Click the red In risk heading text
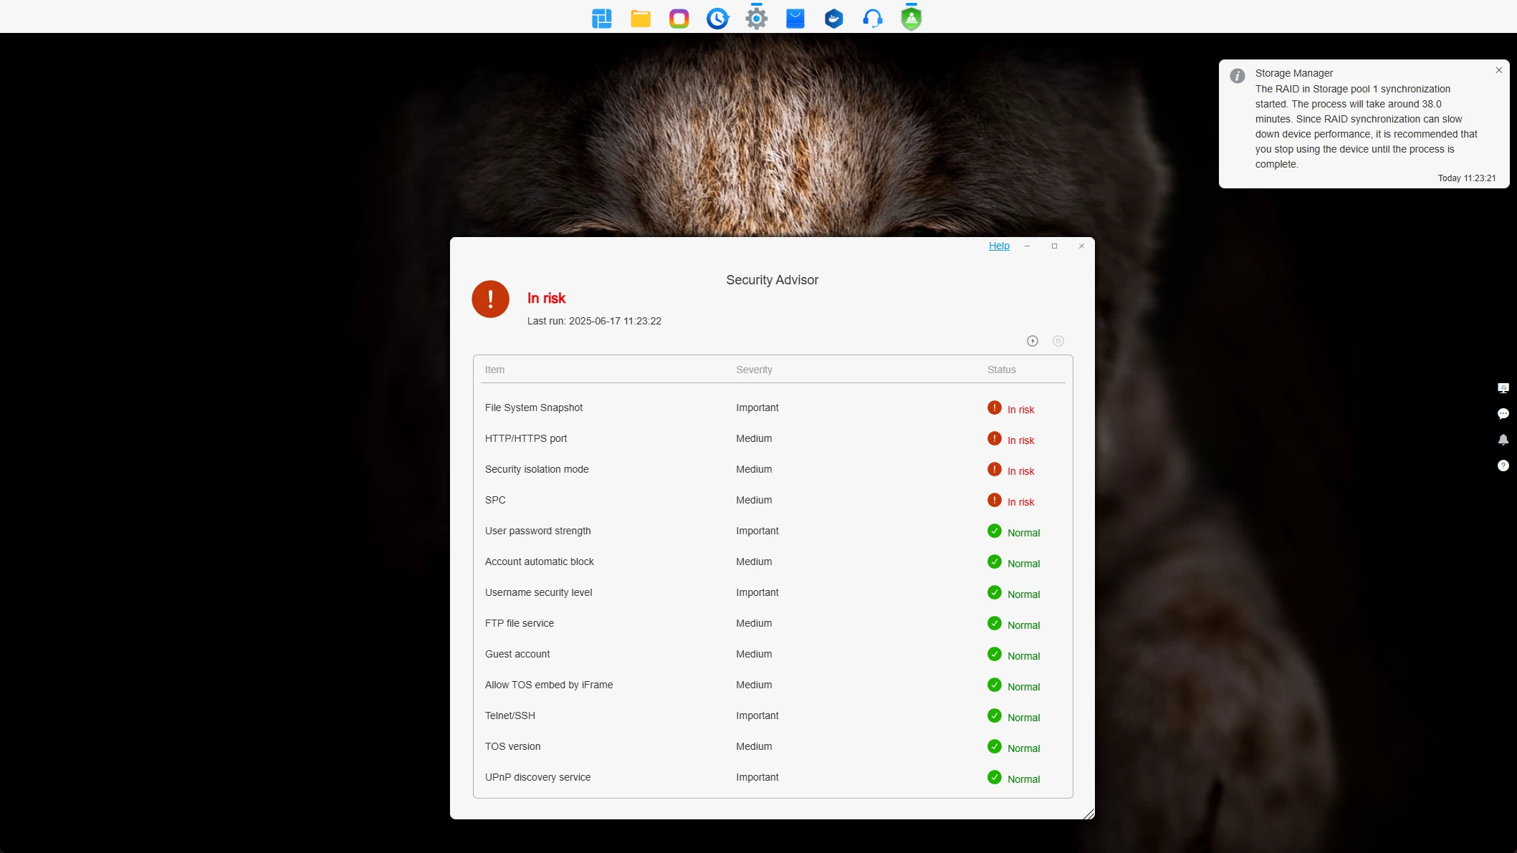This screenshot has height=853, width=1517. click(546, 298)
